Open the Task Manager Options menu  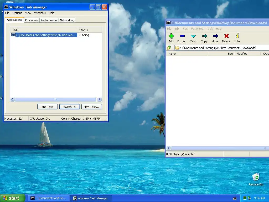tap(17, 13)
